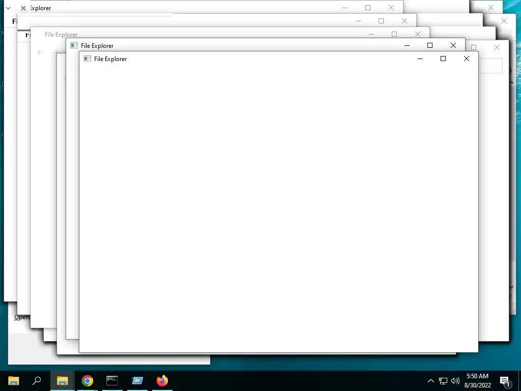Open the volume control tray icon
This screenshot has width=521, height=391.
click(x=455, y=381)
